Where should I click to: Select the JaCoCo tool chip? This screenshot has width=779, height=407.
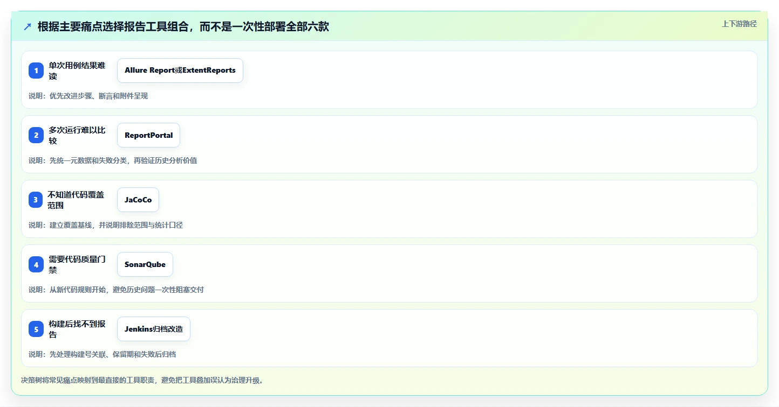click(138, 200)
